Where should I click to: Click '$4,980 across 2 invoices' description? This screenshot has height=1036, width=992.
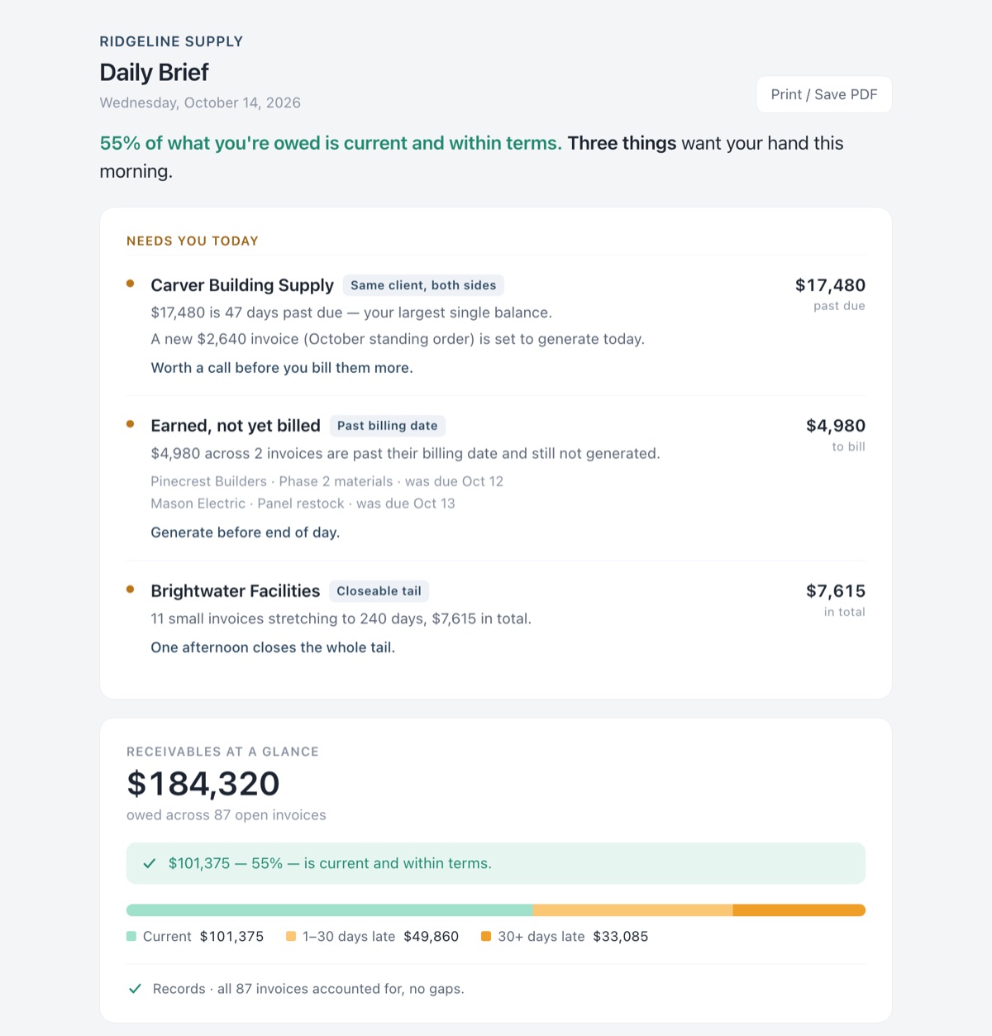pyautogui.click(x=405, y=453)
